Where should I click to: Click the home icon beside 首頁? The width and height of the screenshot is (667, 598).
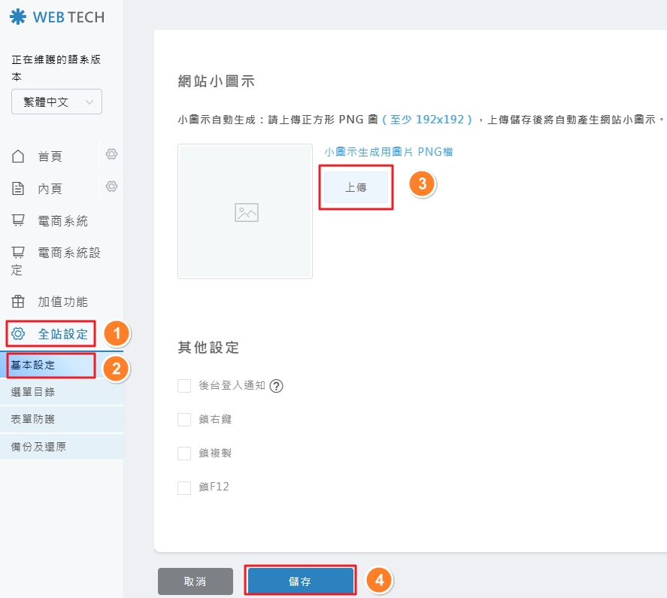pos(19,156)
